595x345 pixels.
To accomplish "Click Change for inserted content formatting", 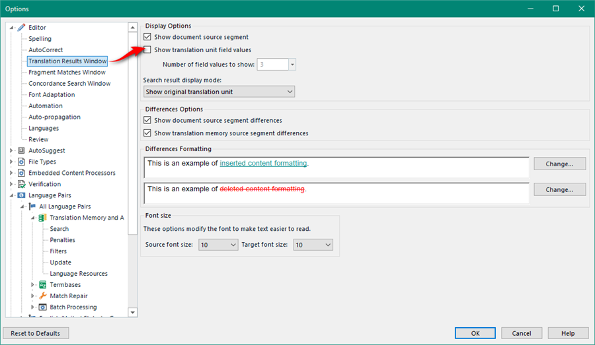I will coord(560,164).
